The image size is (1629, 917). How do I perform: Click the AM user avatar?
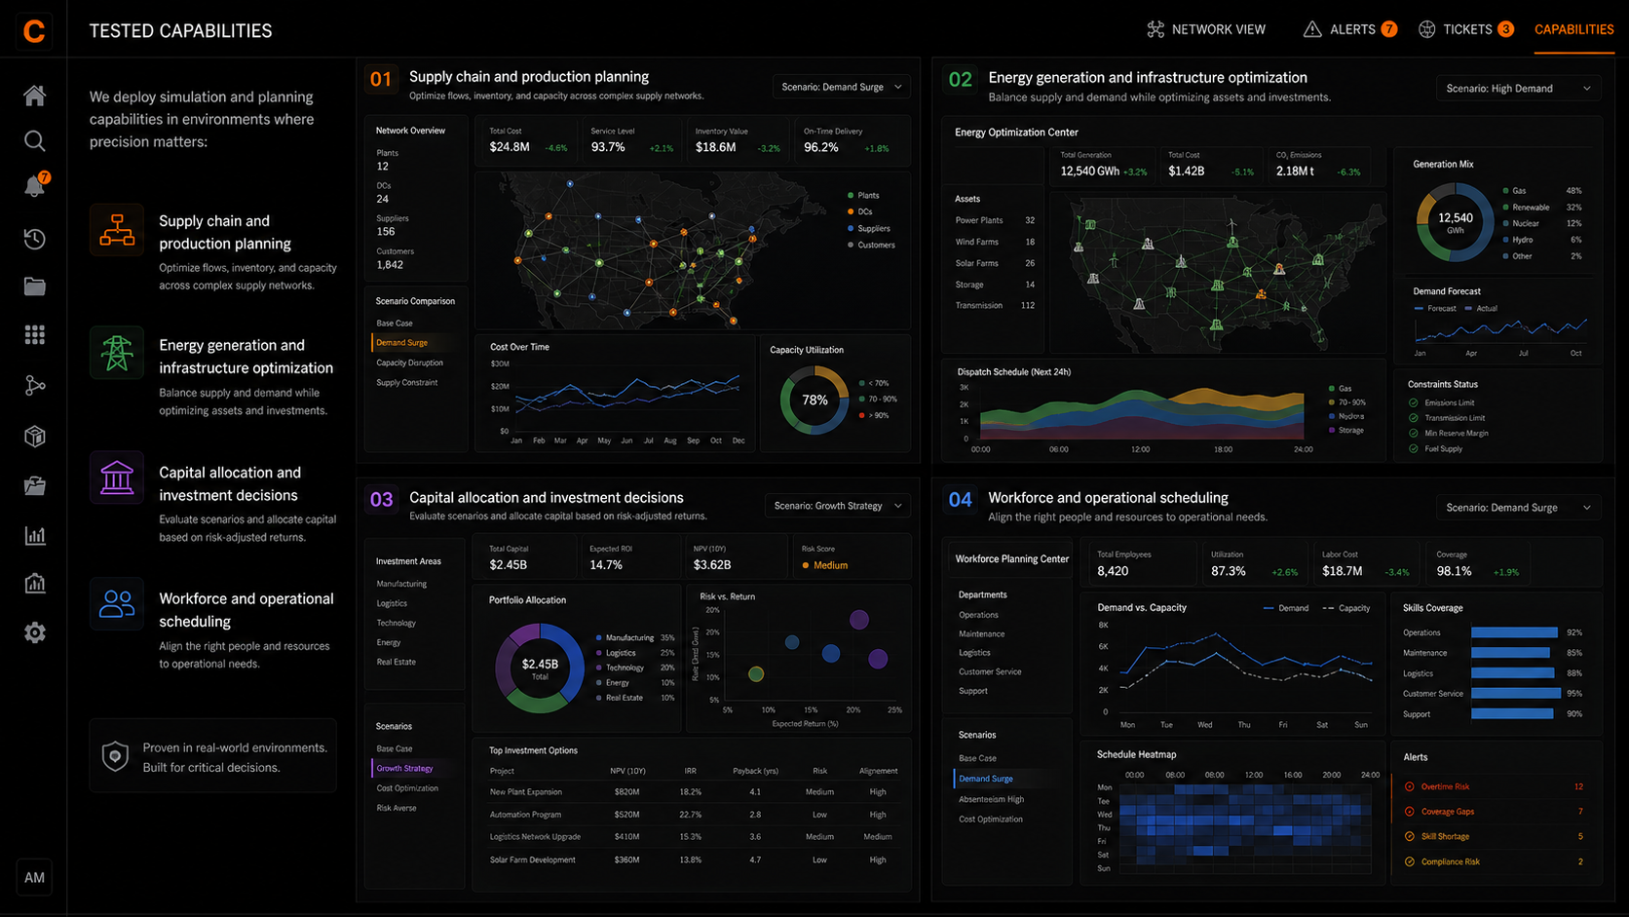pos(34,877)
